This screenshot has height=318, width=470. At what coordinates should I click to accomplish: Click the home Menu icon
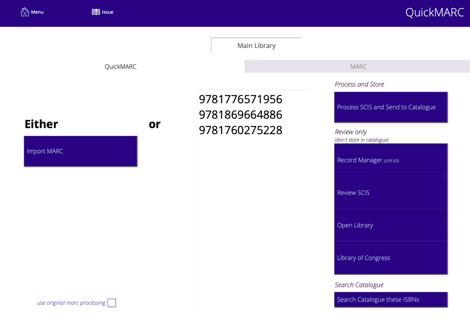click(x=25, y=12)
